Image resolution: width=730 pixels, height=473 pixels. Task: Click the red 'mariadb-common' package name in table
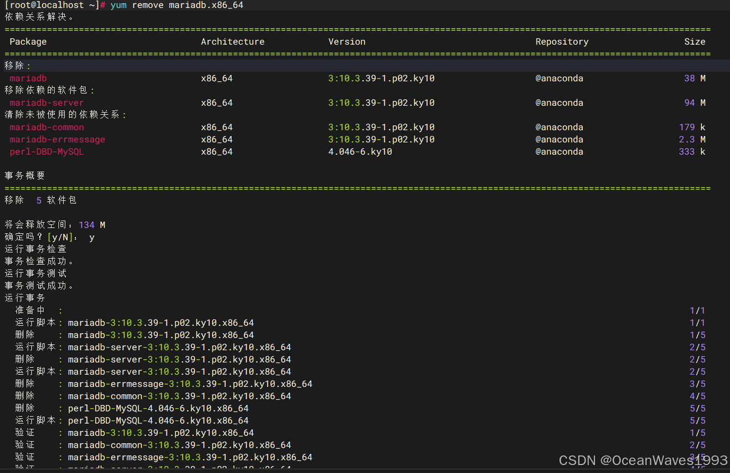click(47, 127)
